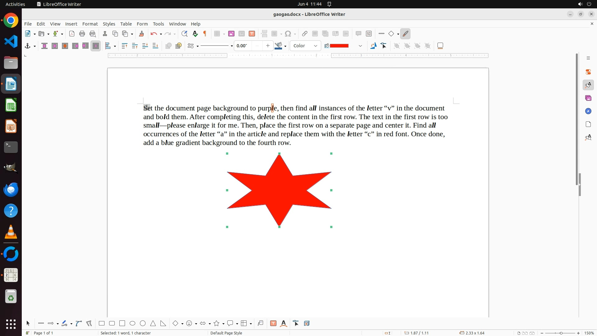Viewport: 597px width, 336px height.
Task: Open the Gallery panel in sidebar
Action: click(x=588, y=98)
